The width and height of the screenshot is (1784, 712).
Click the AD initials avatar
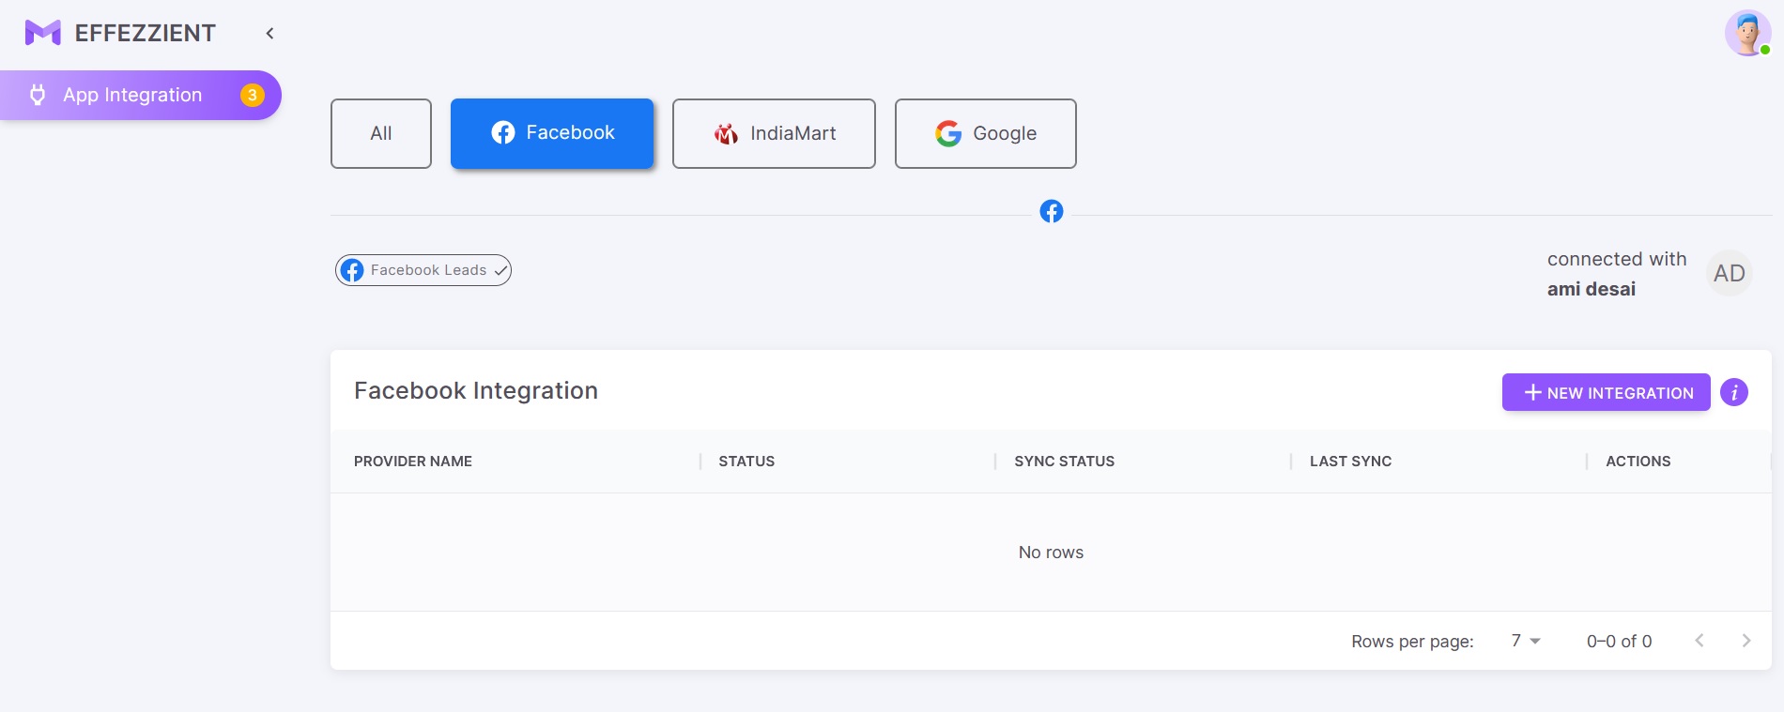point(1730,273)
